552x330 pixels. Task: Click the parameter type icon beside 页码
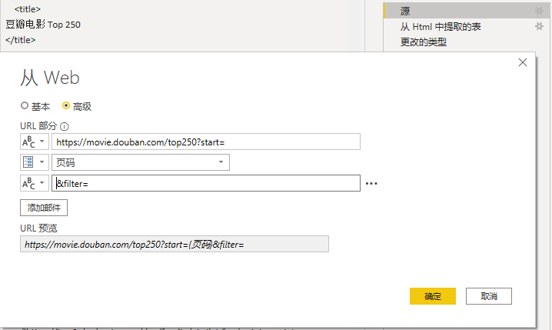point(28,162)
